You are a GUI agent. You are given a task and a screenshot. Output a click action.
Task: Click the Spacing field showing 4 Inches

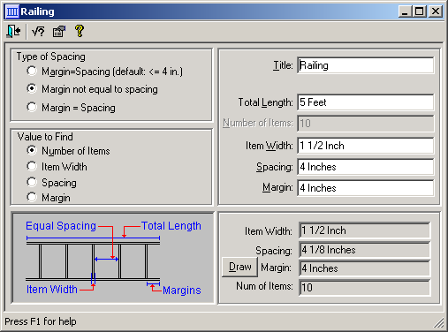(365, 167)
